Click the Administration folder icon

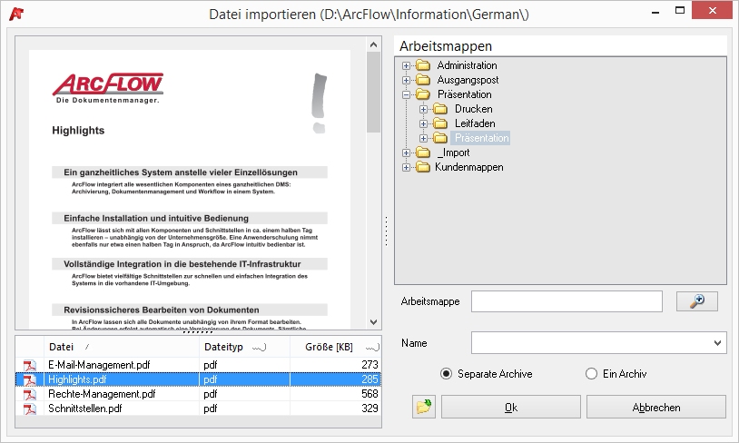pyautogui.click(x=423, y=65)
